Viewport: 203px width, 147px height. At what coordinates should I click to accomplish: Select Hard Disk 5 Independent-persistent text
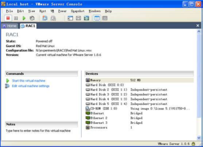(x=149, y=104)
